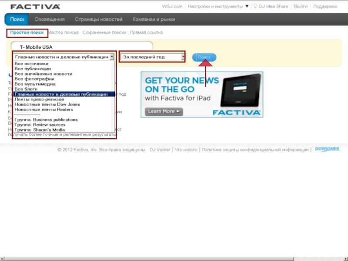Viewport: 348px width, 261px height.
Task: Open the Оповещения tab
Action: [x=50, y=19]
